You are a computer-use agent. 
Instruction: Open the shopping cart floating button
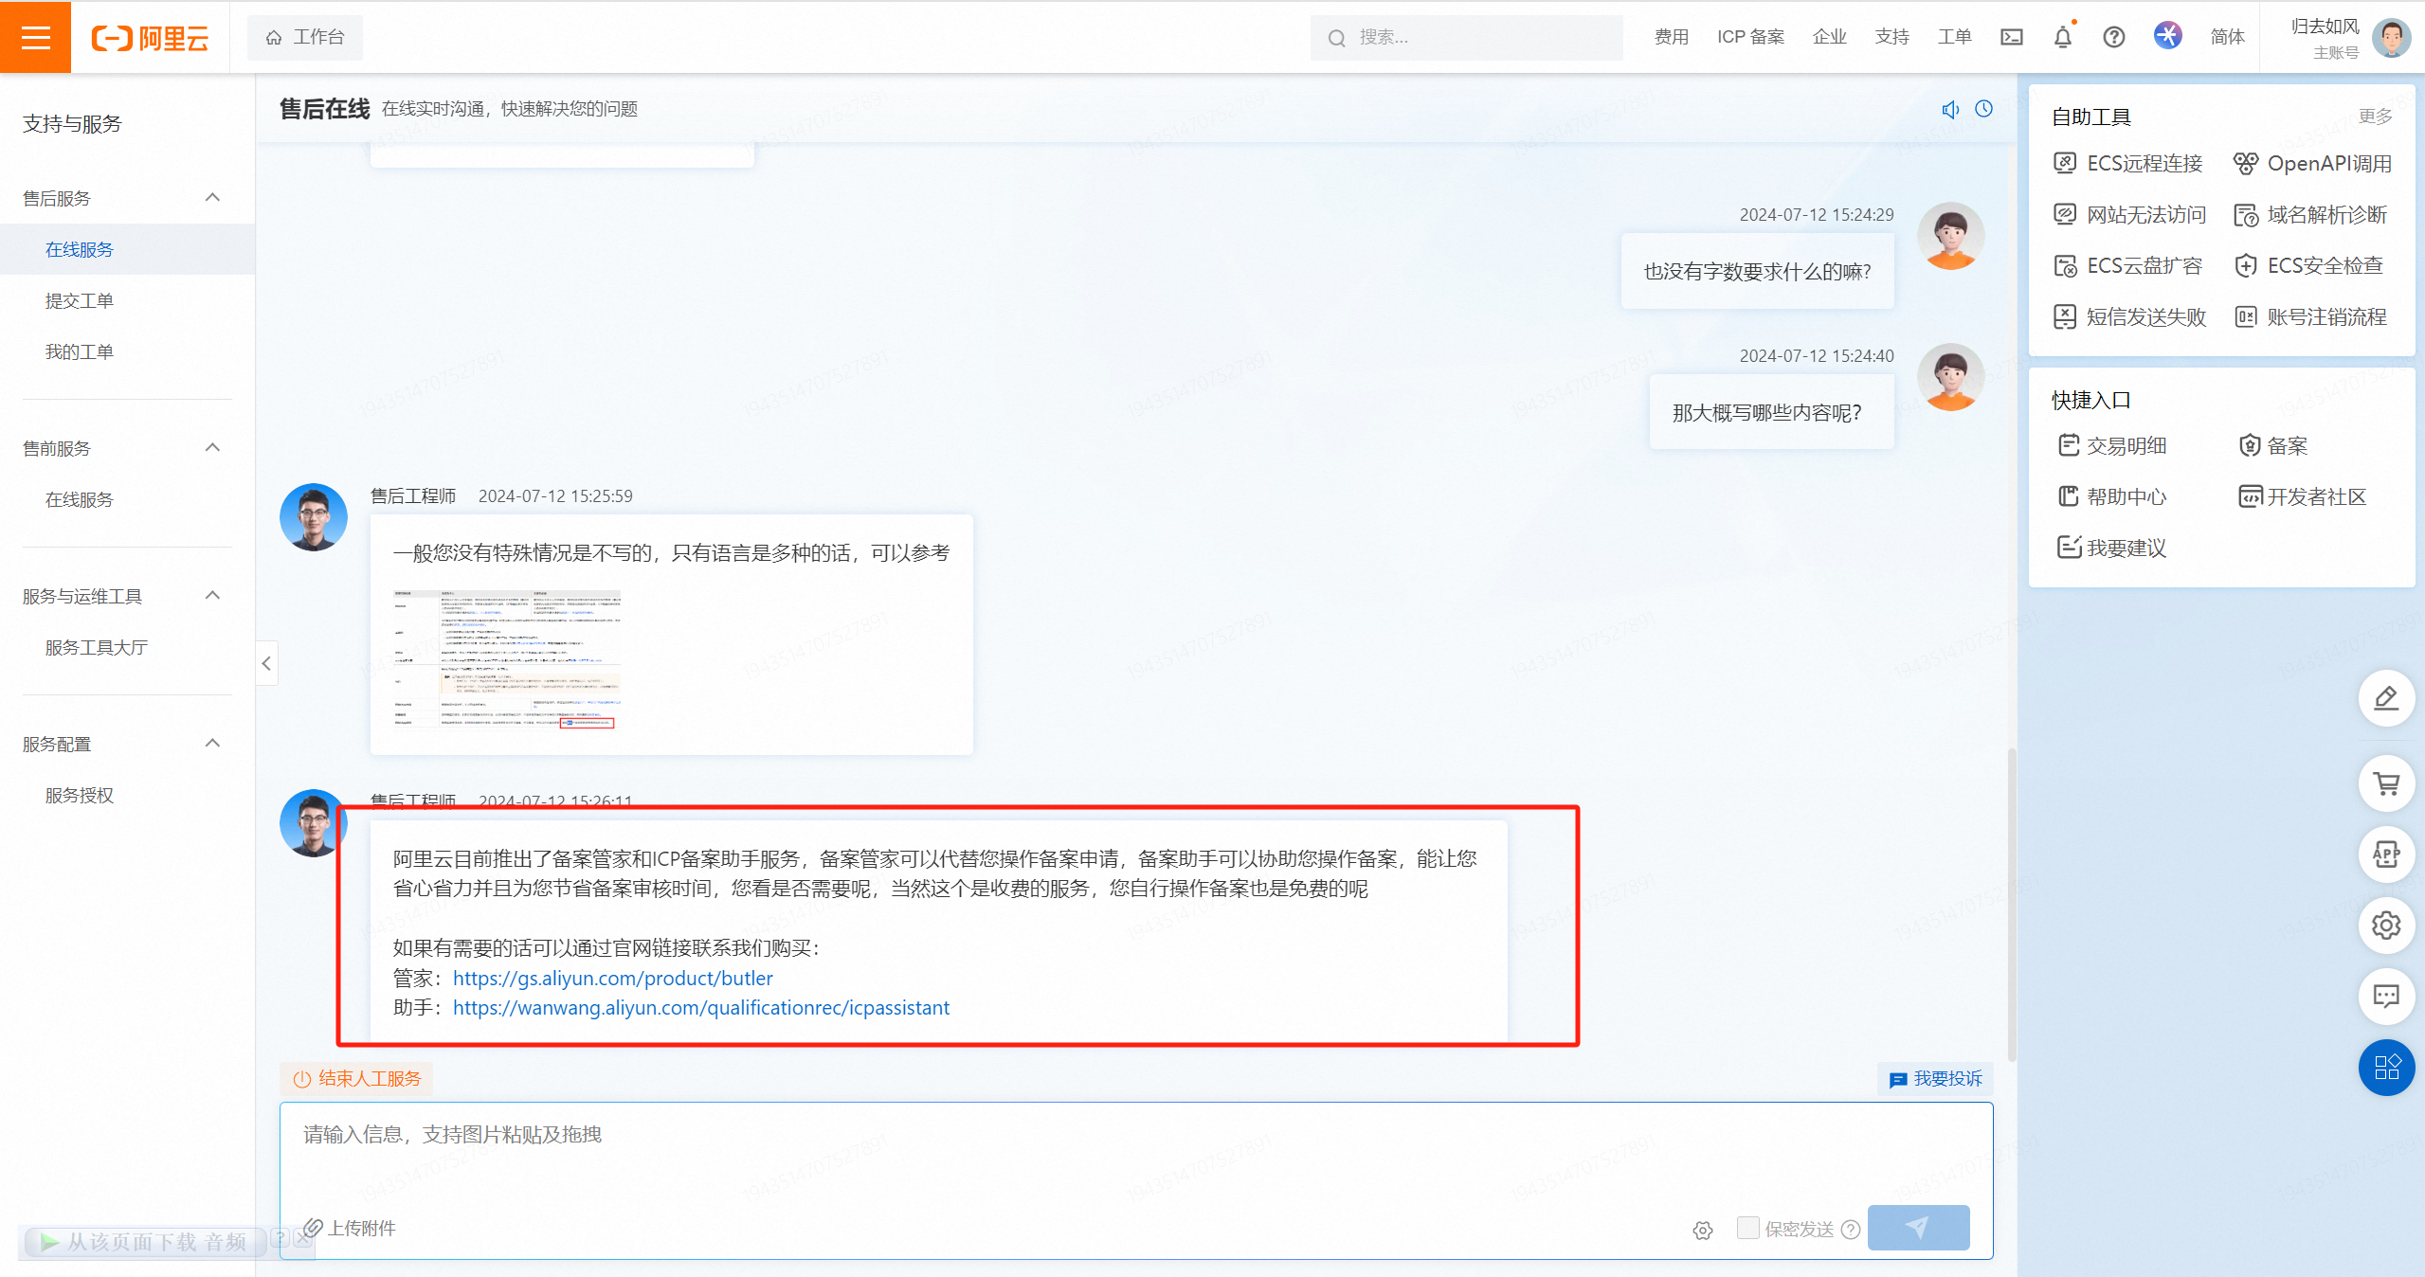tap(2385, 783)
